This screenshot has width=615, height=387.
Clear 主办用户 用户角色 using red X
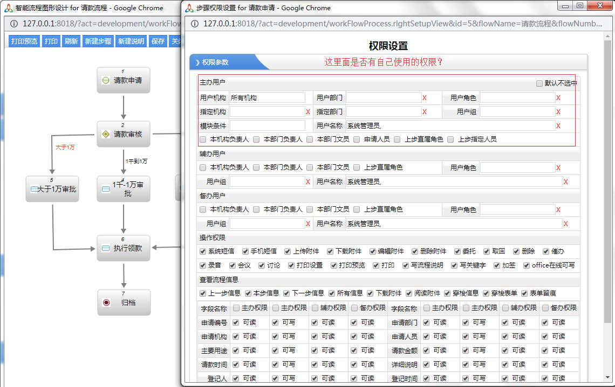point(558,98)
